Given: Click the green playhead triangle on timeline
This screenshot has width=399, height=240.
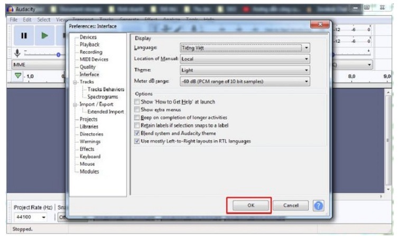Looking at the screenshot, I should [18, 76].
